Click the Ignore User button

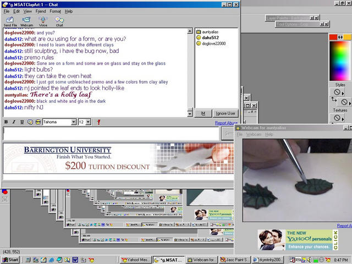(226, 113)
